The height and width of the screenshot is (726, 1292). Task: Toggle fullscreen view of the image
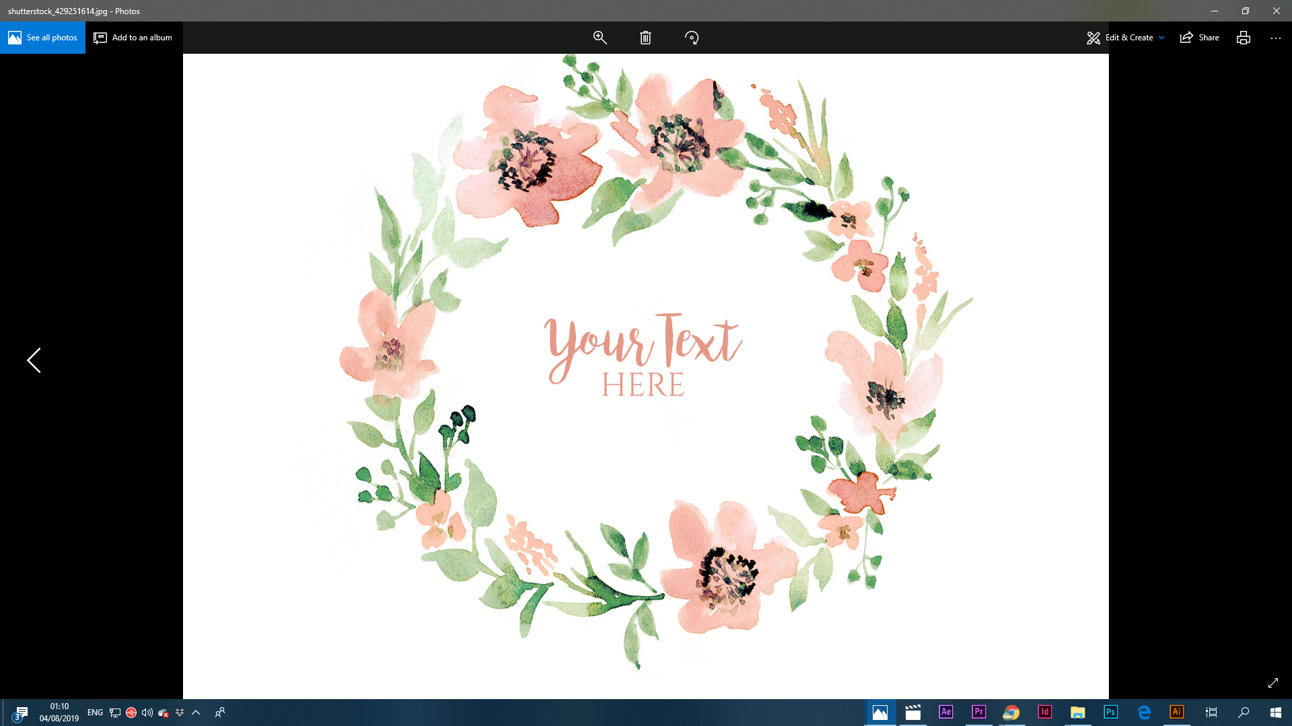(x=1273, y=683)
